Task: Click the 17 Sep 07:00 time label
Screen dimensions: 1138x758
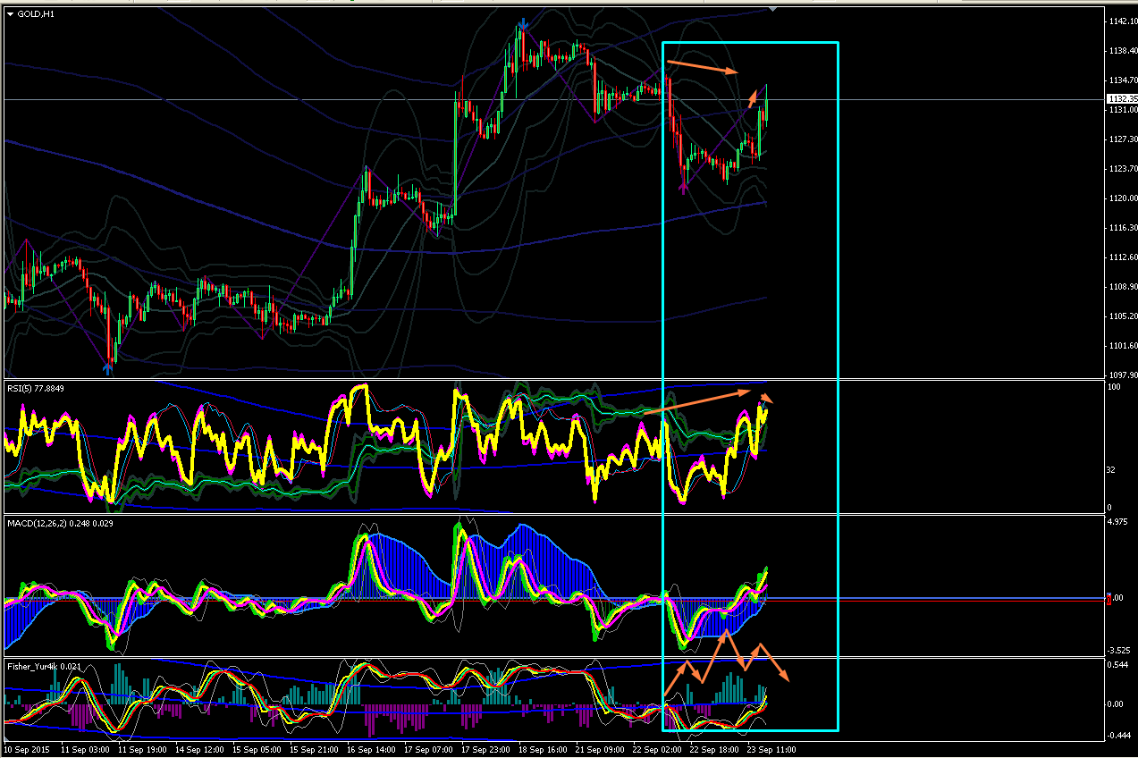Action: point(427,749)
